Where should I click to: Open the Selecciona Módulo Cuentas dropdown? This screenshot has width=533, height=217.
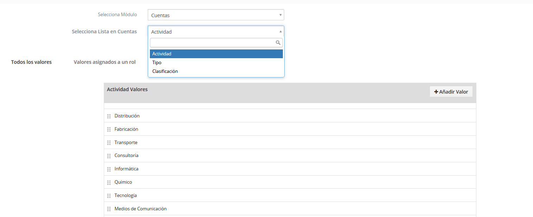point(216,15)
